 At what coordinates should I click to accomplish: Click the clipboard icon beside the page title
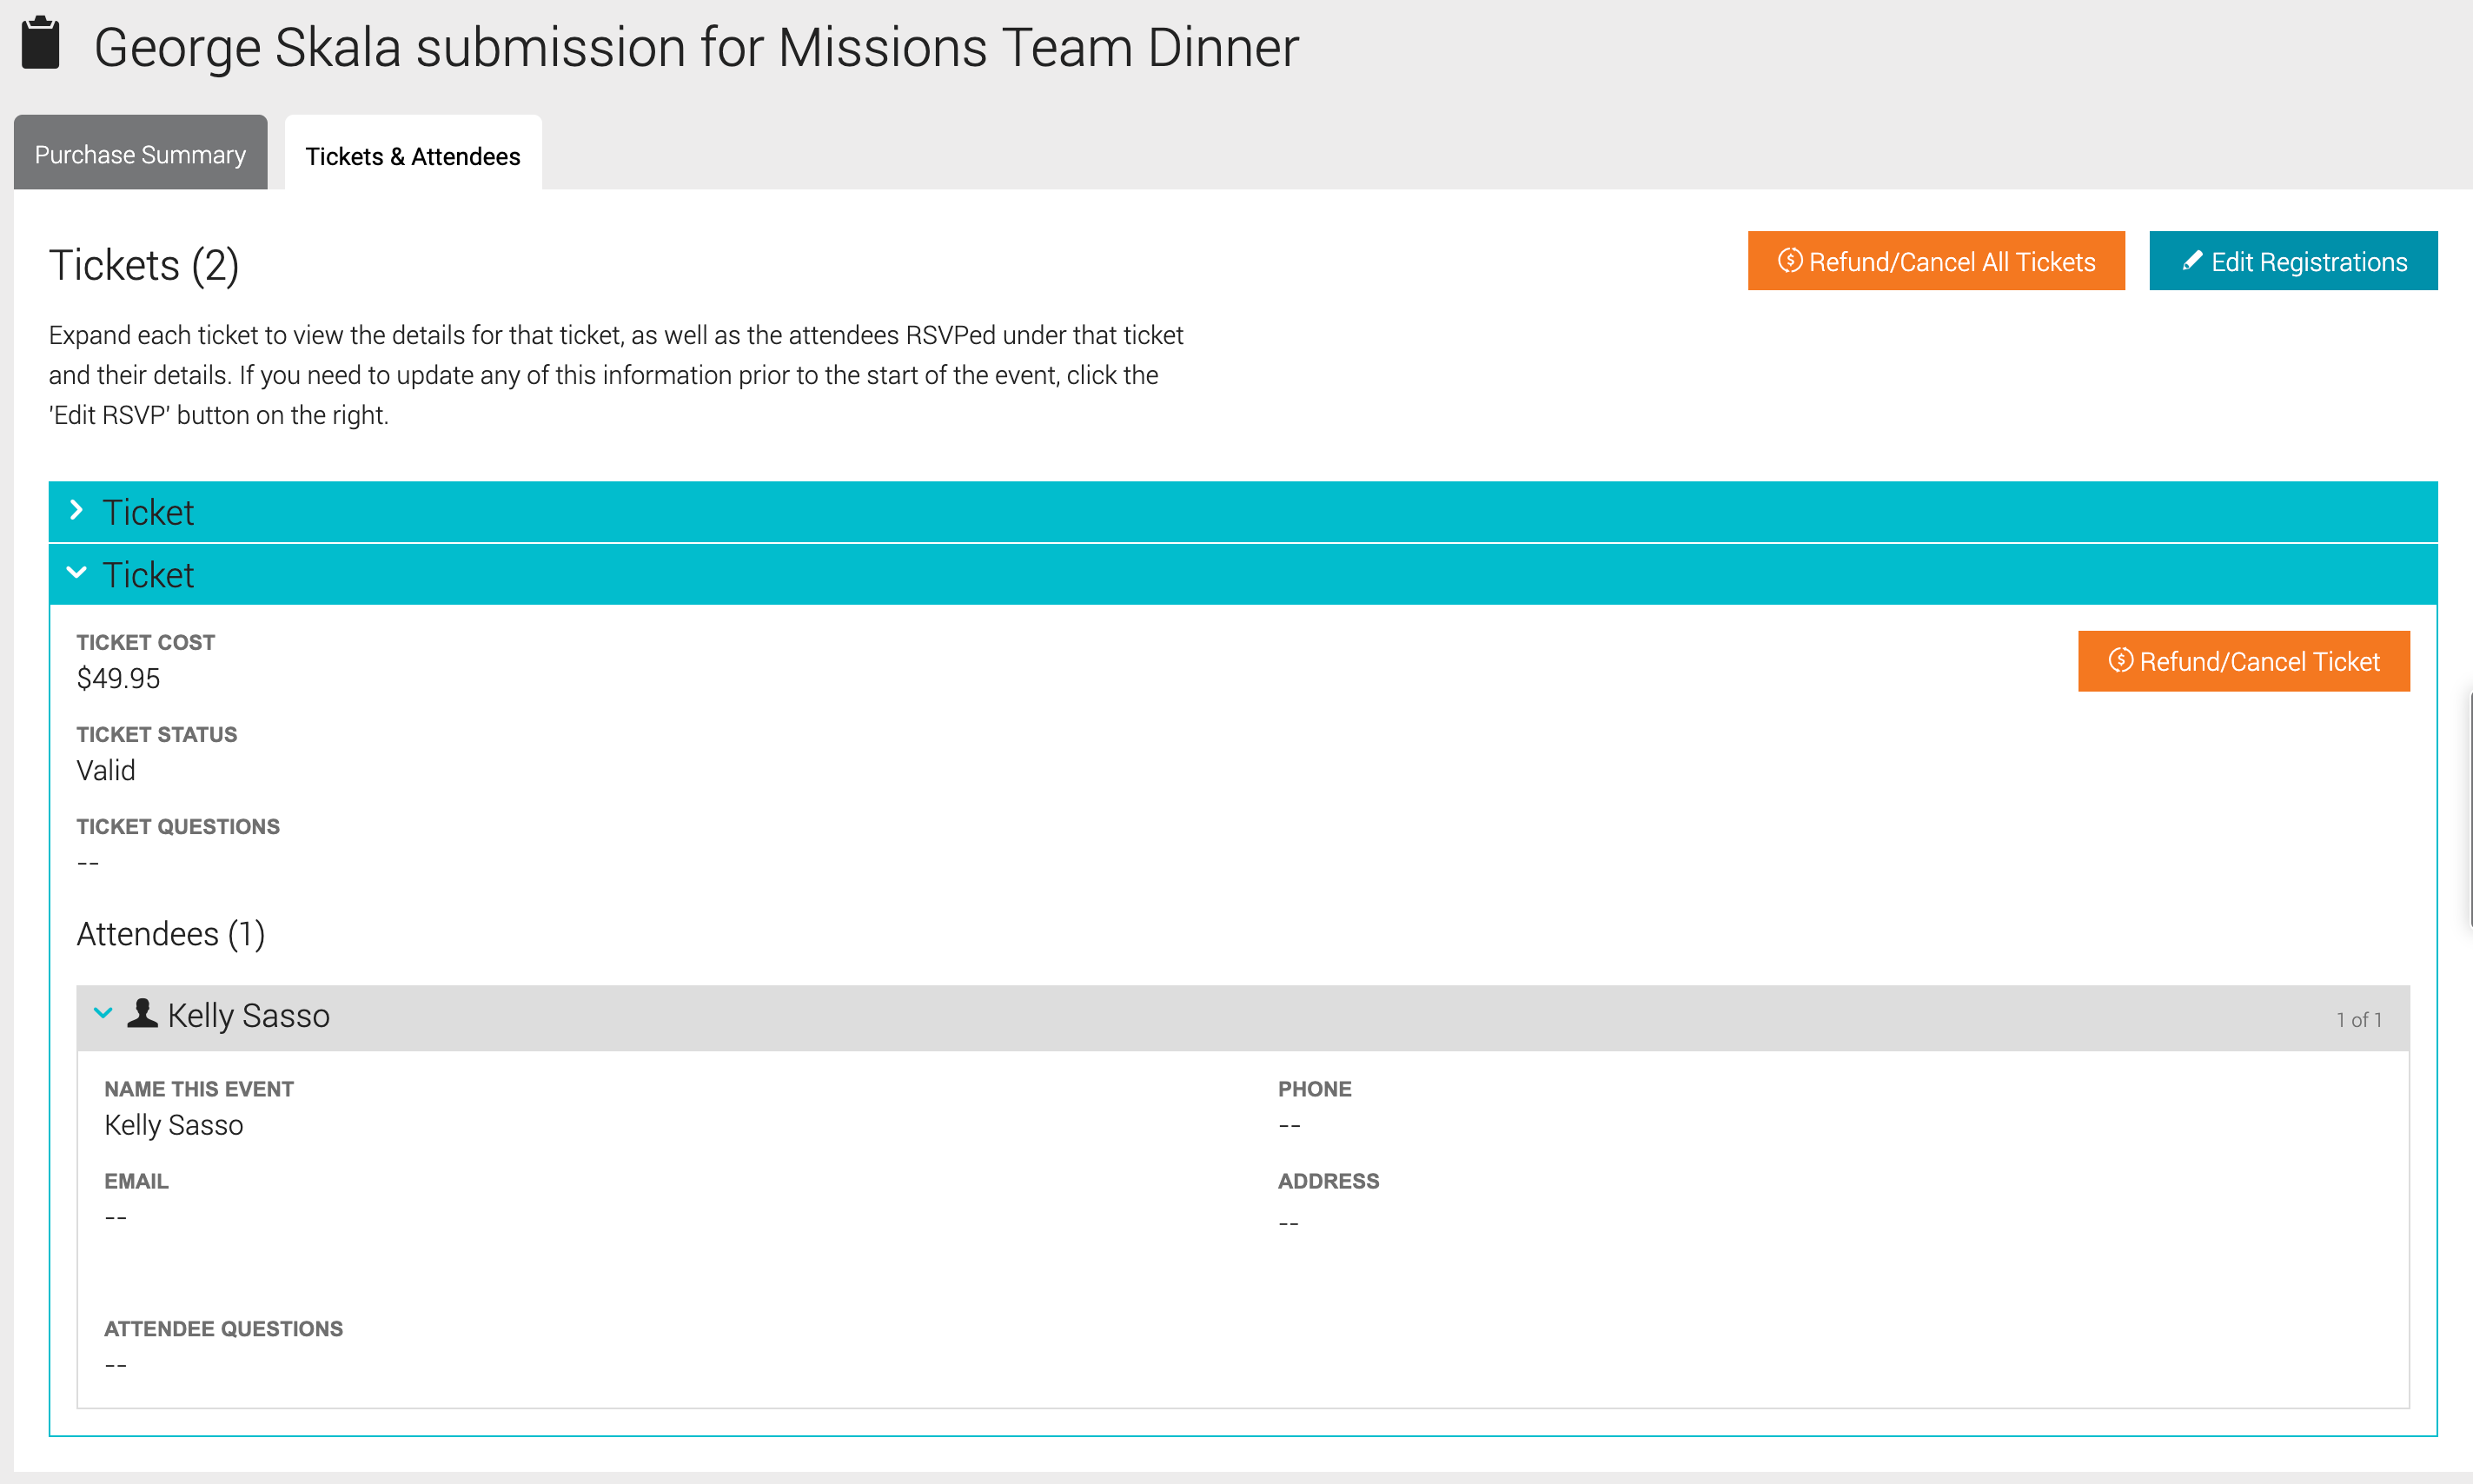point(41,44)
